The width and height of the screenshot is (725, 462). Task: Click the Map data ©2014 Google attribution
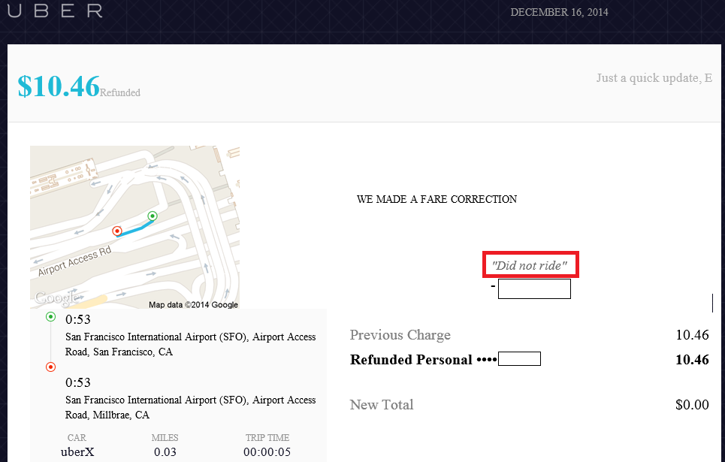[193, 305]
